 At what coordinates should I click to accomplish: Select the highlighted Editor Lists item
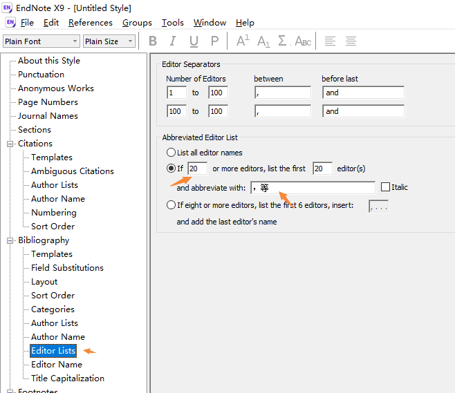click(53, 351)
